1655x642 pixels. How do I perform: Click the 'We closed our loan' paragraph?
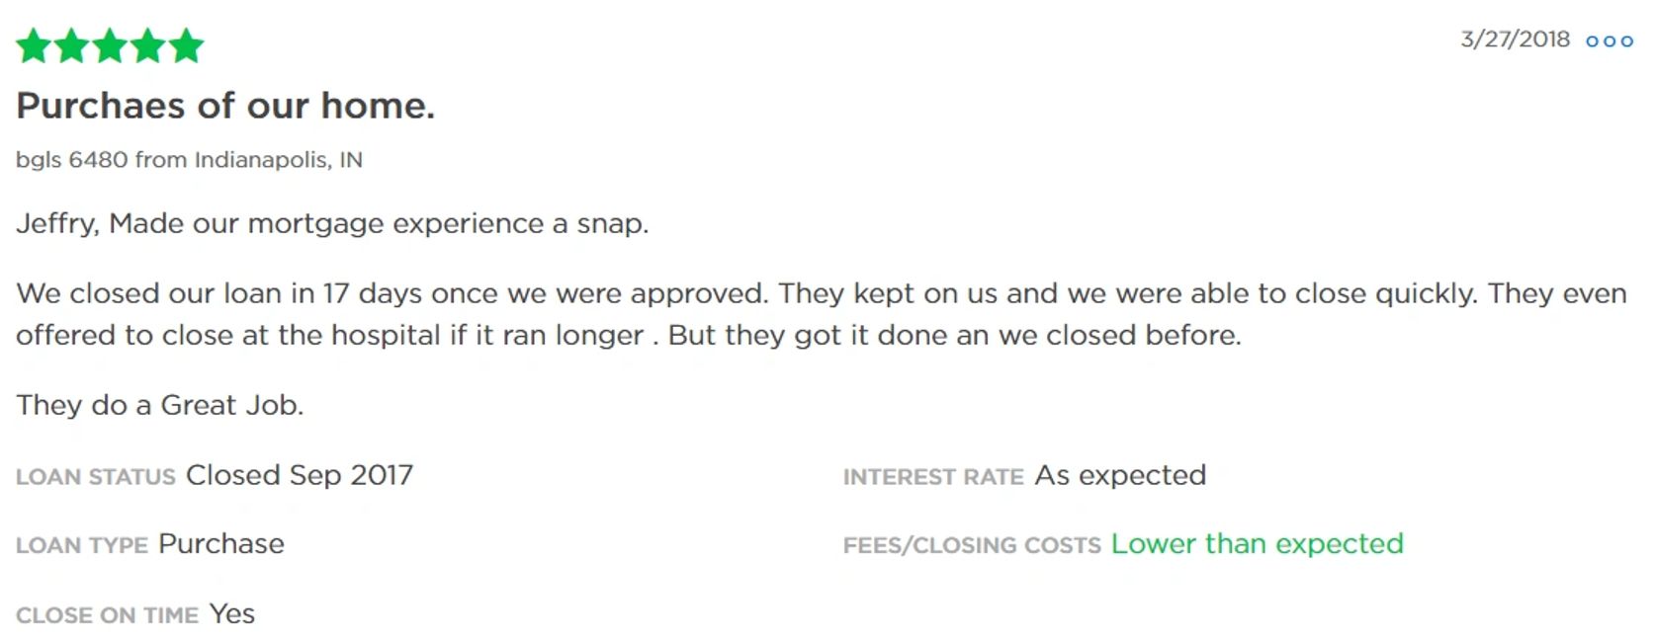pyautogui.click(x=821, y=314)
